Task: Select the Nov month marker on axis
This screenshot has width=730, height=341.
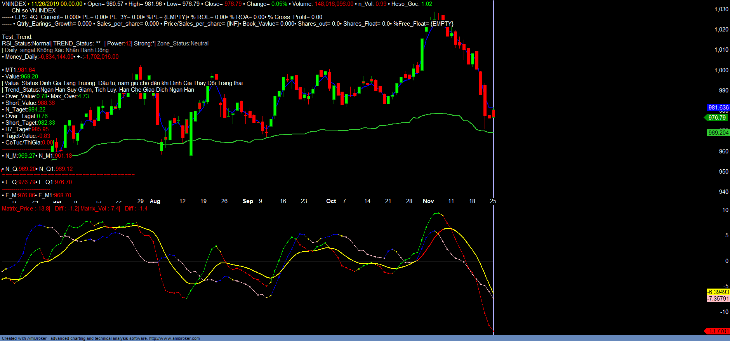Action: (x=428, y=201)
